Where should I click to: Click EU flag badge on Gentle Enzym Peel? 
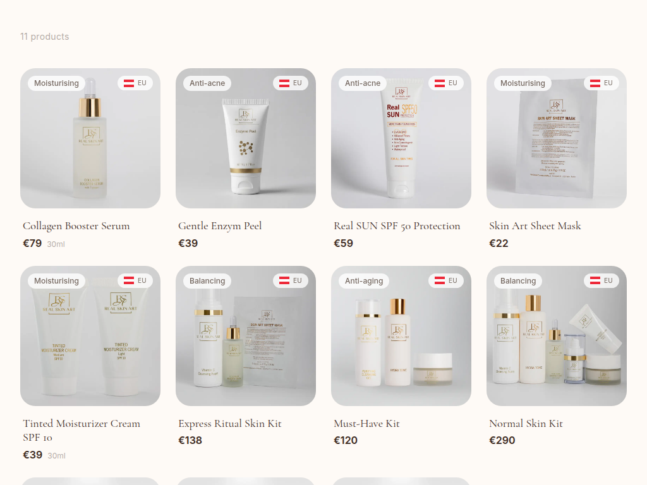(x=291, y=83)
